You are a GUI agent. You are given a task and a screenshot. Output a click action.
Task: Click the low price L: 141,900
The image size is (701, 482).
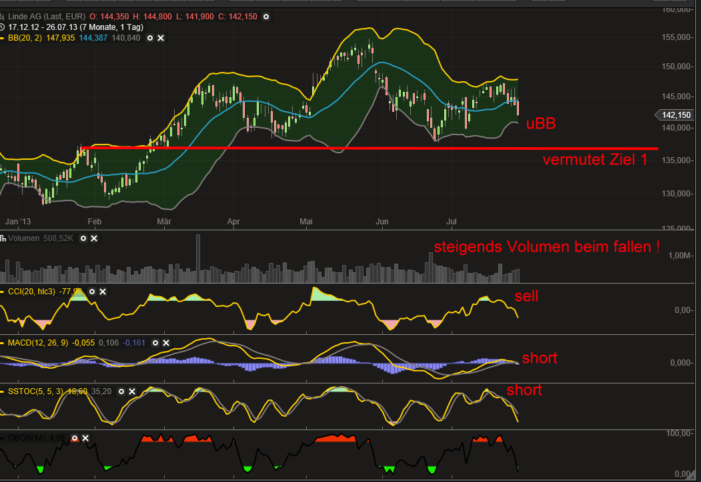(195, 17)
